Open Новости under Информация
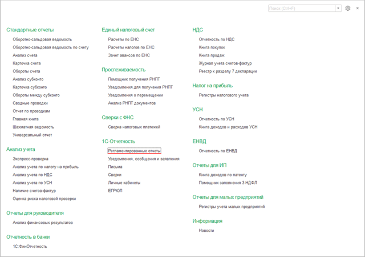The width and height of the screenshot is (365, 257). [x=206, y=230]
